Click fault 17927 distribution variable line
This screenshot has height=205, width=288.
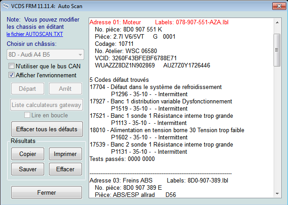click(161, 101)
